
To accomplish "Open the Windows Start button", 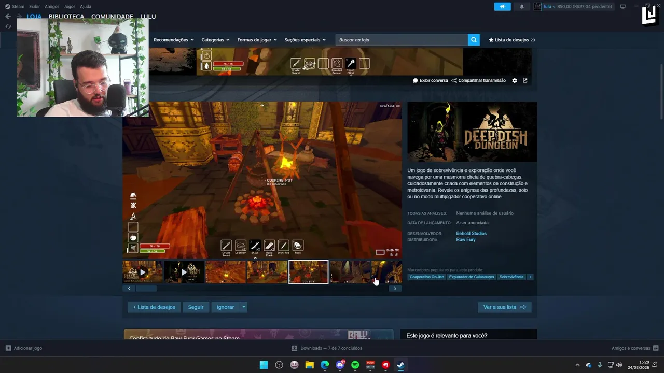I will coord(264,365).
